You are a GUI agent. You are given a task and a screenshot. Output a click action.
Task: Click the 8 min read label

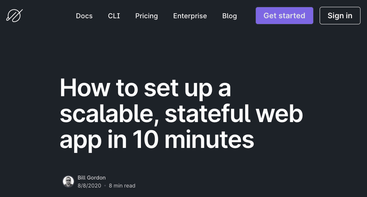(x=122, y=186)
